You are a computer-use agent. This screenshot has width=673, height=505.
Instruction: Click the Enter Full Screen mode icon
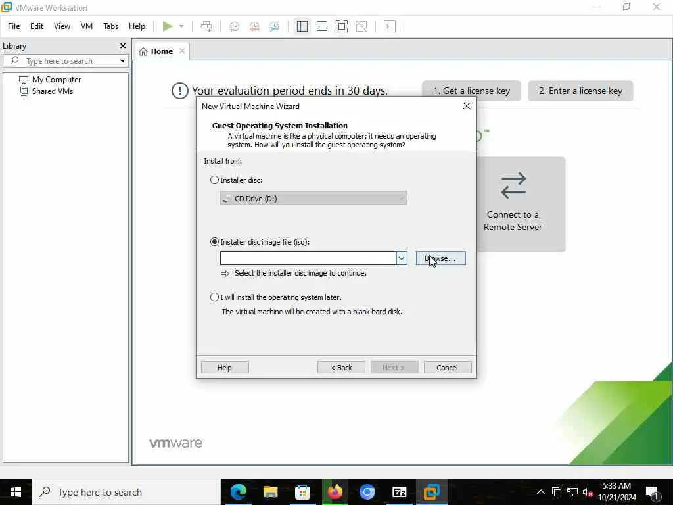click(342, 26)
